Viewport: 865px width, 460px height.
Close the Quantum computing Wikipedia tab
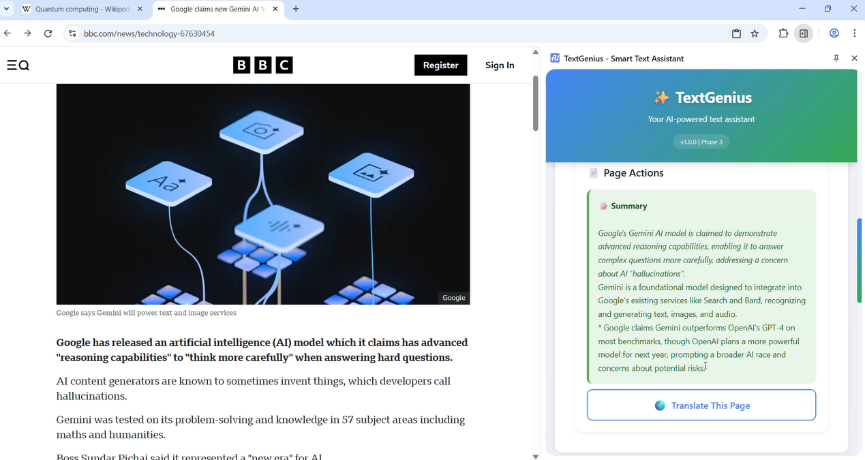coord(140,10)
